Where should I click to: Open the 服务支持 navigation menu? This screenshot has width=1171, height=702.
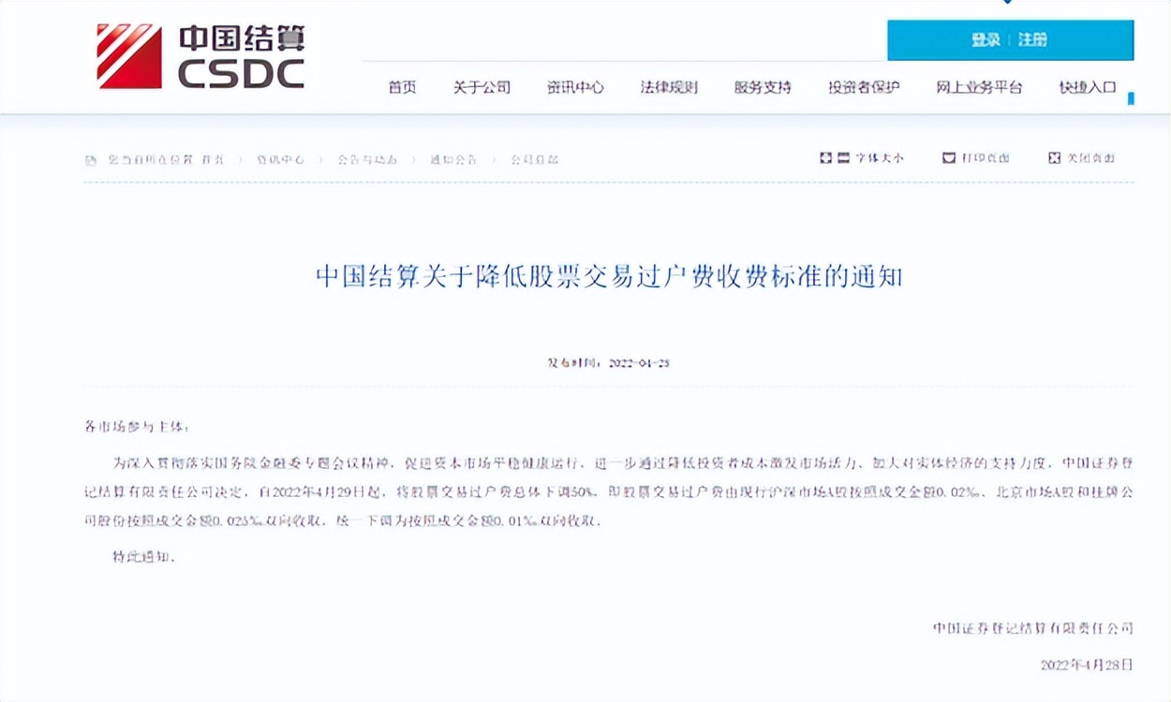click(x=762, y=86)
